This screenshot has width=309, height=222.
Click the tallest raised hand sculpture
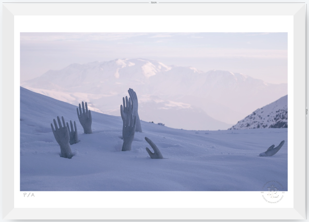[x=135, y=110]
